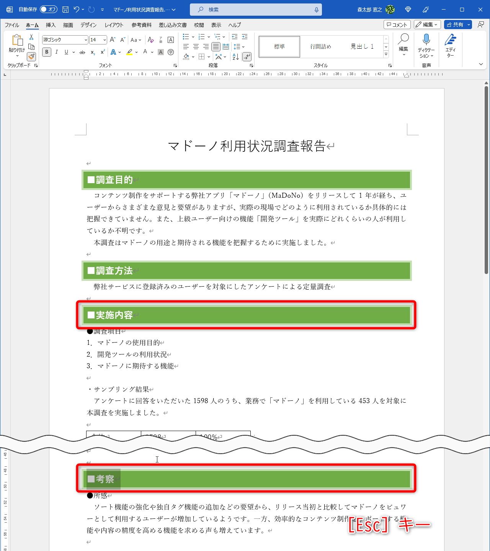This screenshot has height=551, width=490.
Task: Click the 共有 button
Action: (456, 24)
